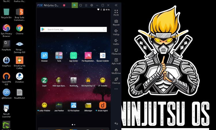Click the VolDn volume button
Screen dimensions: 216x130
point(116,42)
